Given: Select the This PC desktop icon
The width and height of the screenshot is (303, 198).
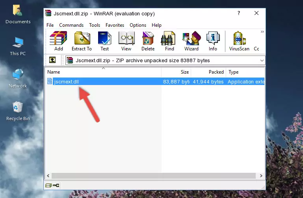Looking at the screenshot, I should click(x=18, y=46).
